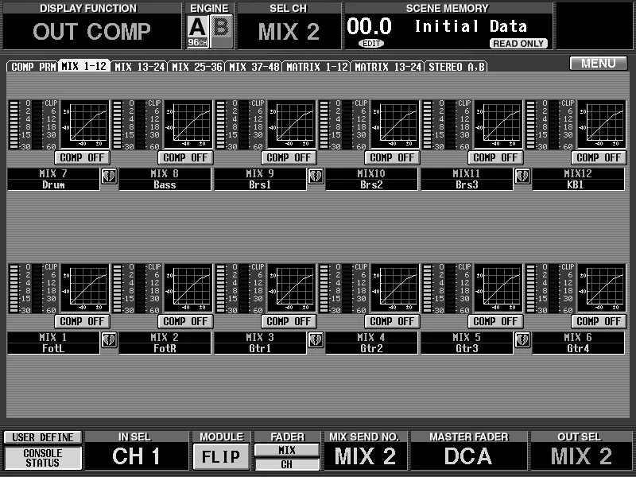Screen dimensions: 636x477
Task: Select the MATRIX 1-12 tab
Action: 316,67
